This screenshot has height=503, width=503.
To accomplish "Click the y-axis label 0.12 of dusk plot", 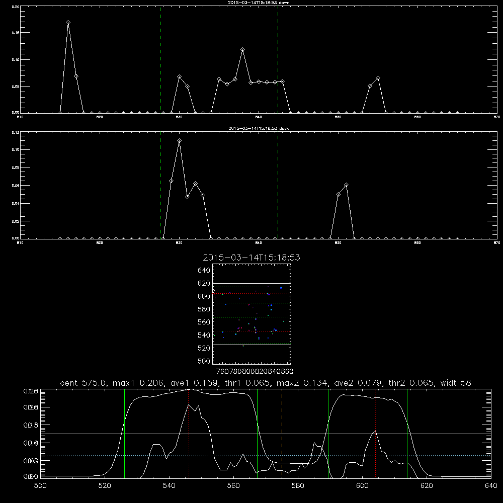I will point(16,132).
